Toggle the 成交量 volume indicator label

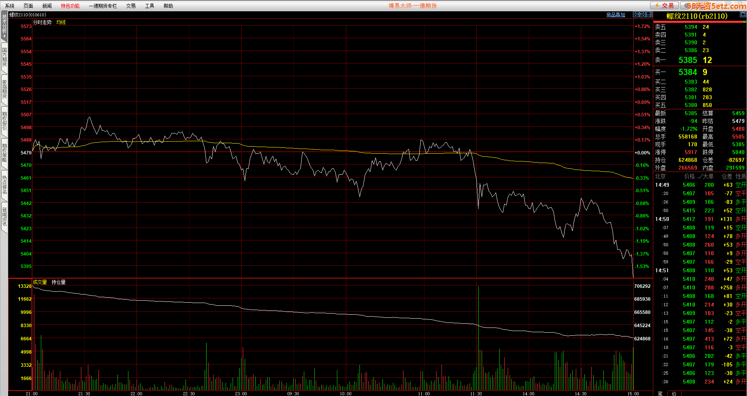point(40,282)
